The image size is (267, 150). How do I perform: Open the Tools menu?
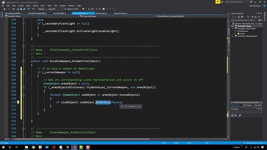click(49, 5)
